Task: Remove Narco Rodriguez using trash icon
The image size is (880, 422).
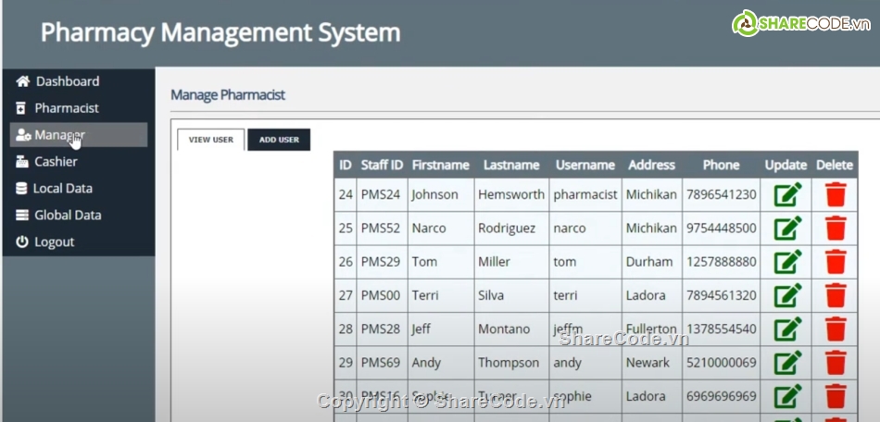Action: (836, 228)
